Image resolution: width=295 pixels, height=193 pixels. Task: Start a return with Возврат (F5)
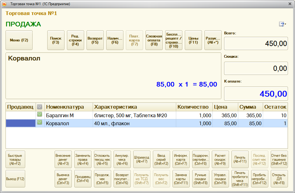click(95, 40)
